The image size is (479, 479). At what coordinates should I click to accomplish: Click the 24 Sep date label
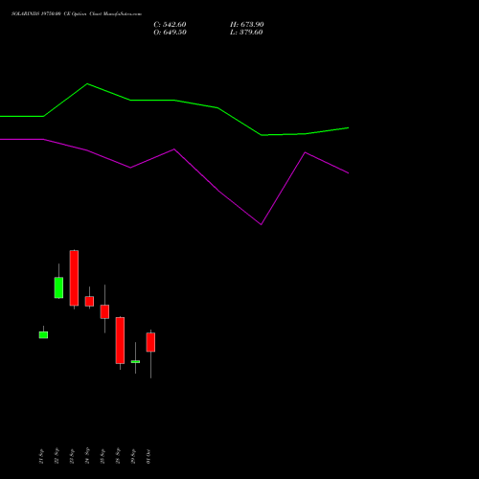coord(87,456)
